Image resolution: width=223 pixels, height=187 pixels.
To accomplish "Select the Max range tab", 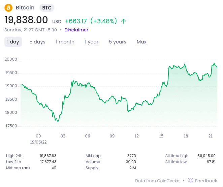I will click(x=141, y=42).
